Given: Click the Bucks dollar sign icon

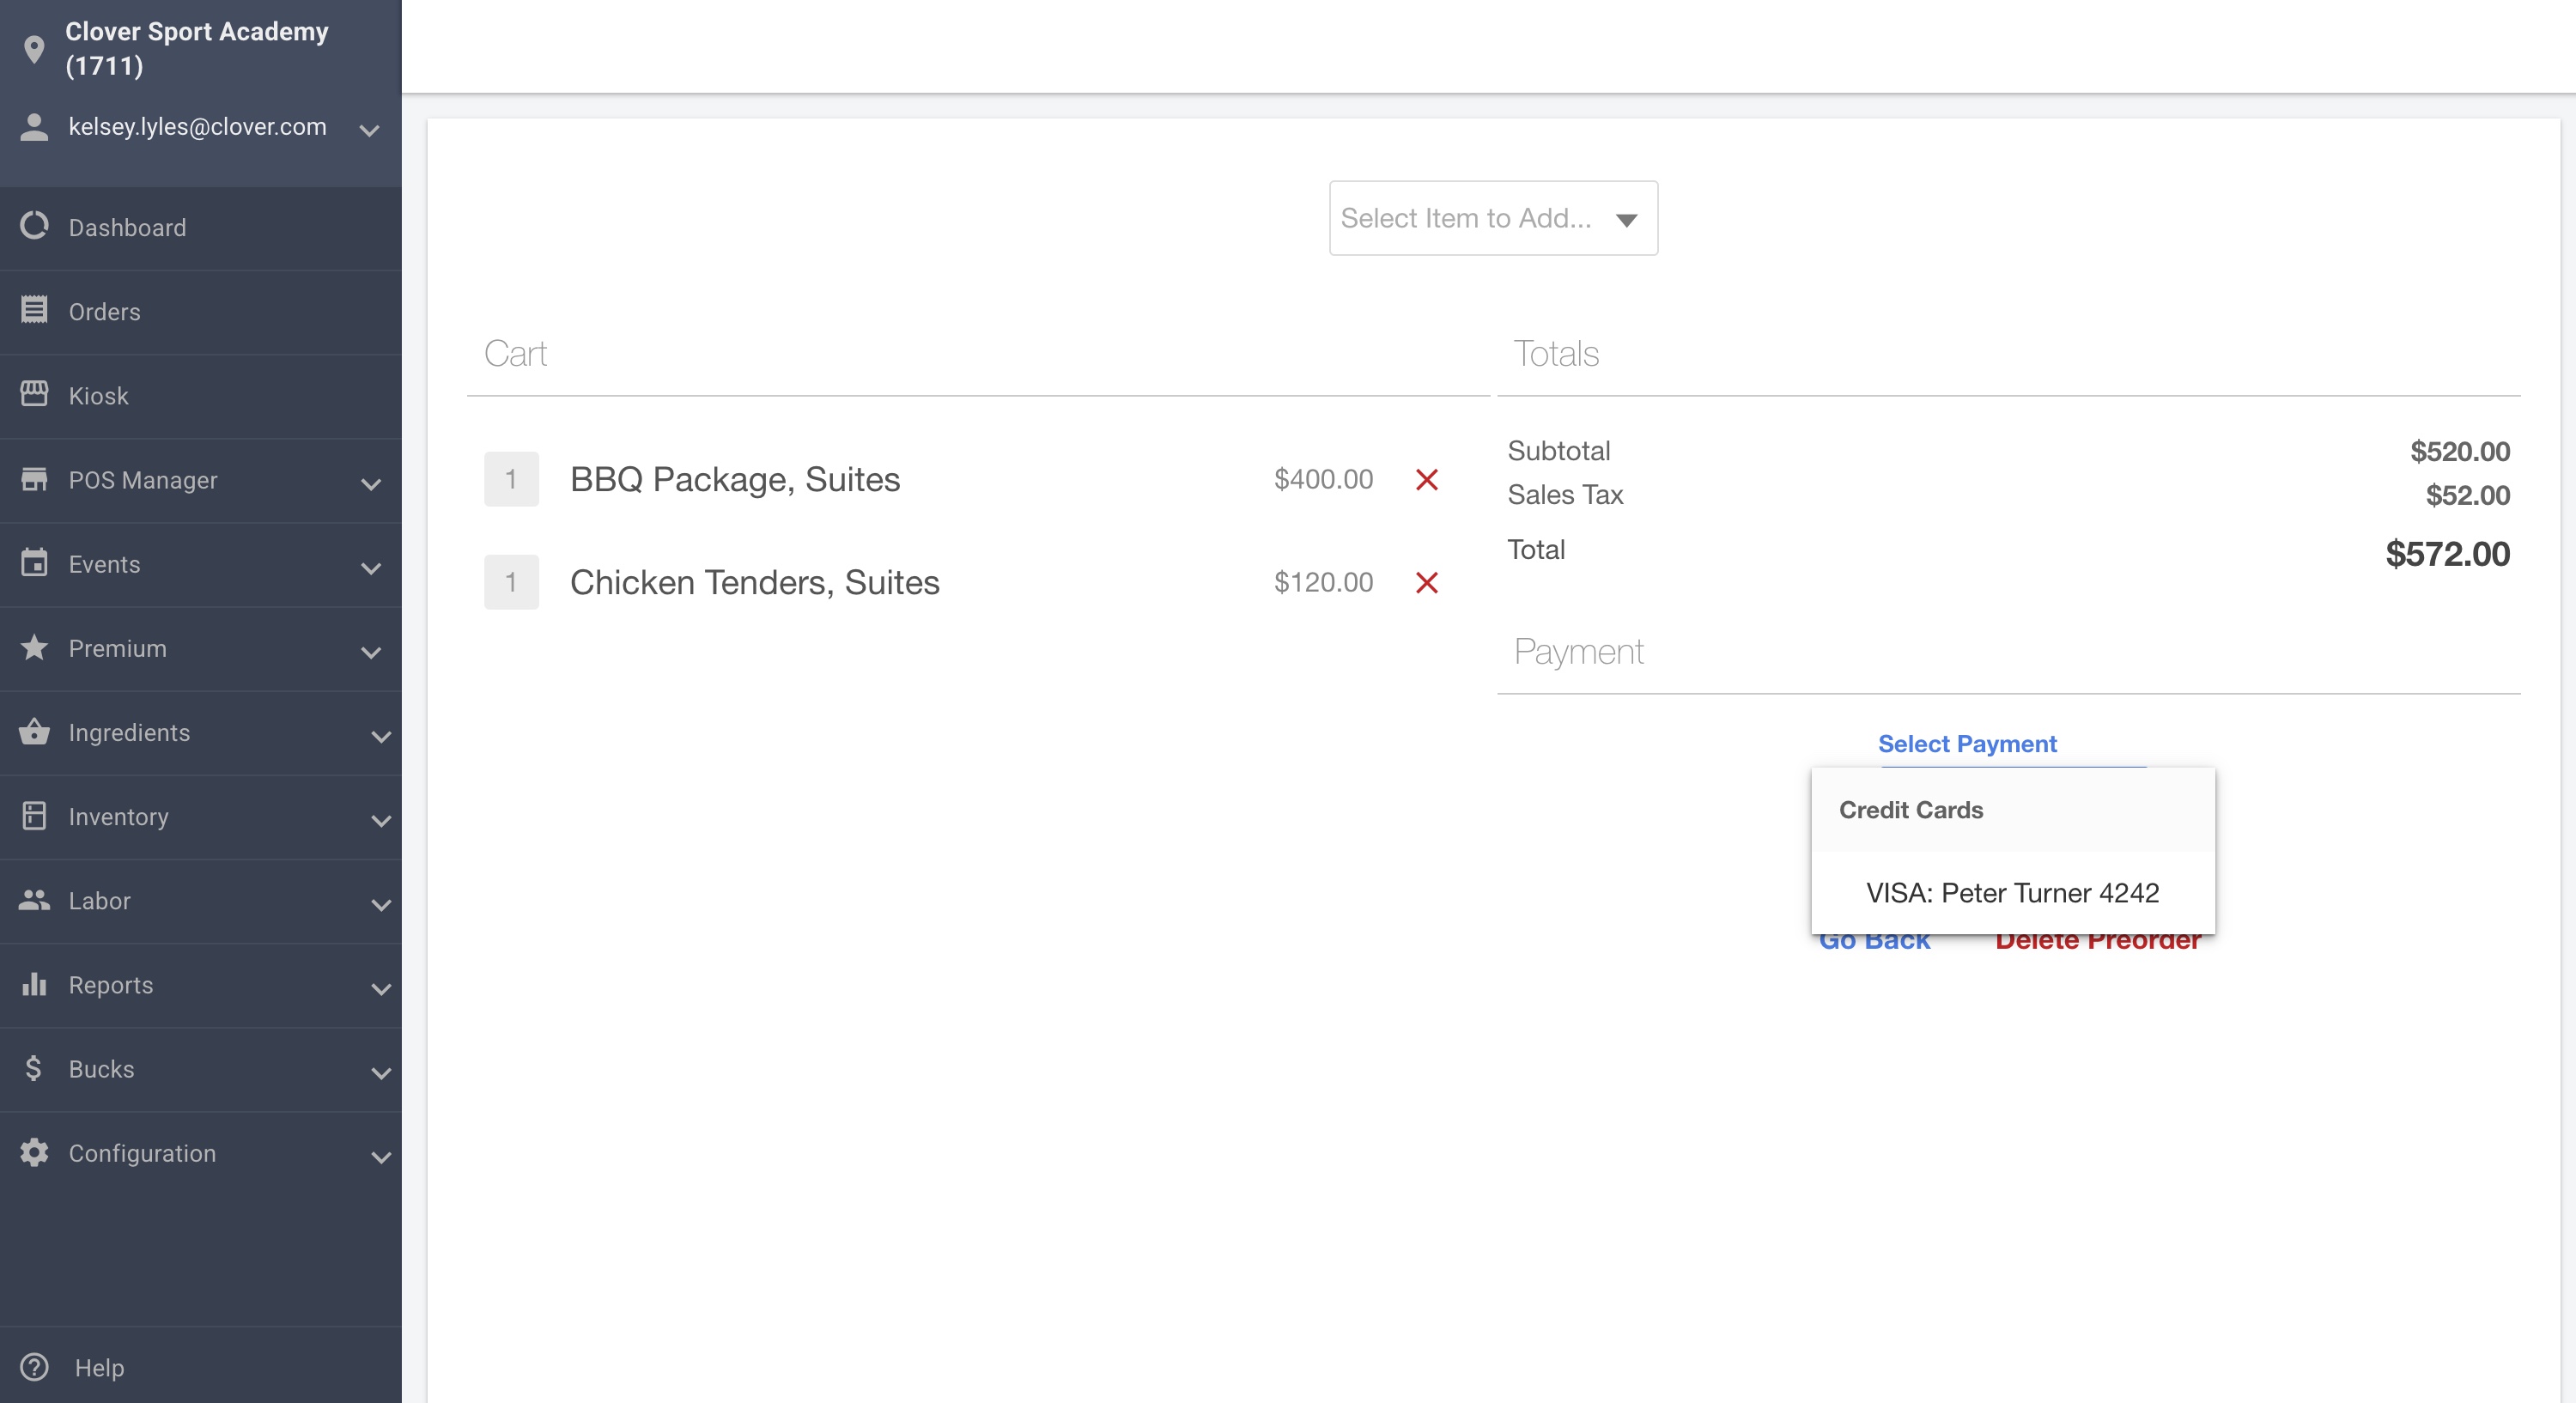Looking at the screenshot, I should 34,1068.
